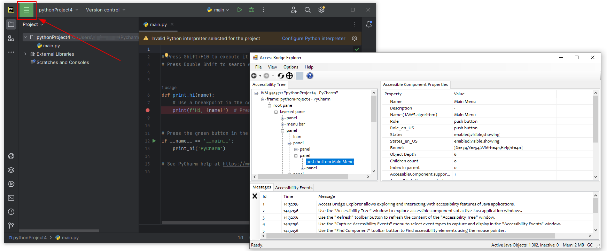Screen dimensions: 607x251
Task: Click Configure Python interpreter link
Action: tap(314, 38)
